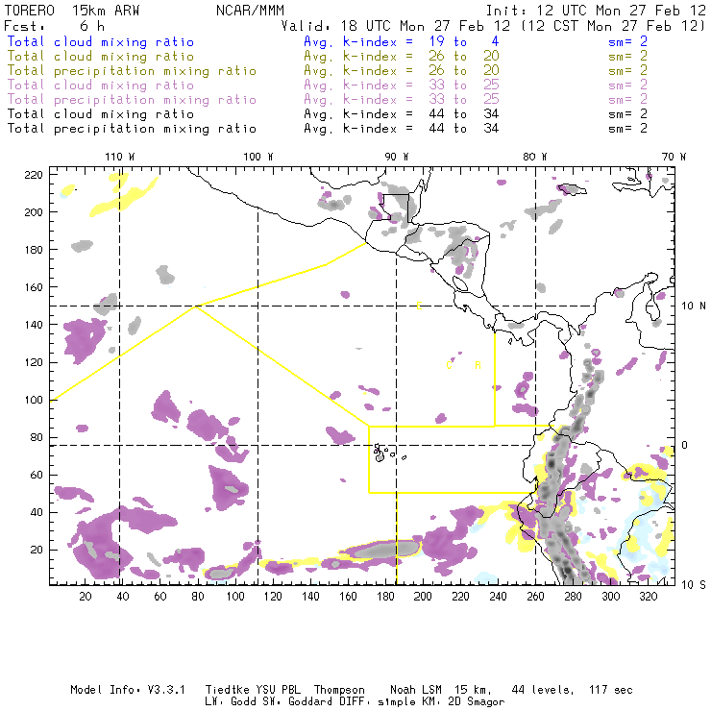Click the 'NCAR/MMM' header label
The width and height of the screenshot is (711, 711).
250,11
